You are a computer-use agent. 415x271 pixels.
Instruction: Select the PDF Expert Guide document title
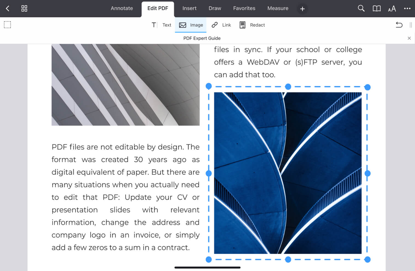pos(202,38)
